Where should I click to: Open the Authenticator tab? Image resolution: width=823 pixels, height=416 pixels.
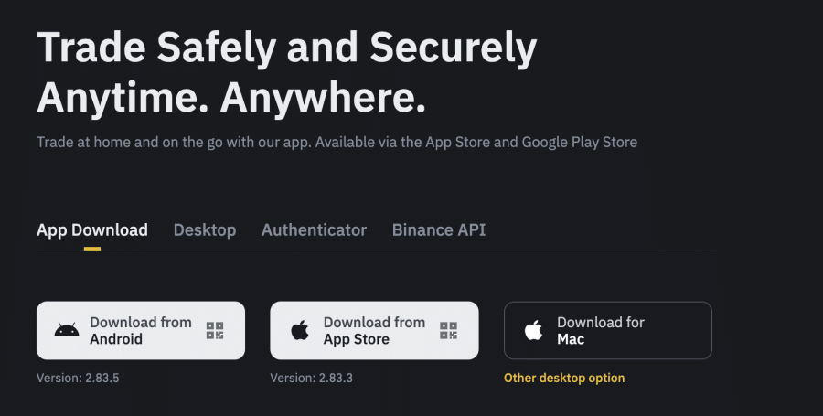314,230
